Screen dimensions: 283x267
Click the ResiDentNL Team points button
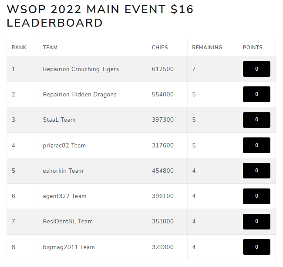pos(256,221)
